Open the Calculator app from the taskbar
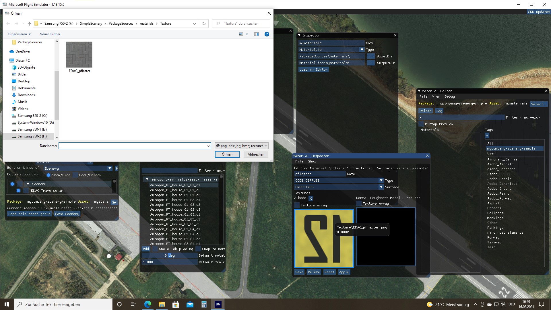551x310 pixels. pos(204,304)
